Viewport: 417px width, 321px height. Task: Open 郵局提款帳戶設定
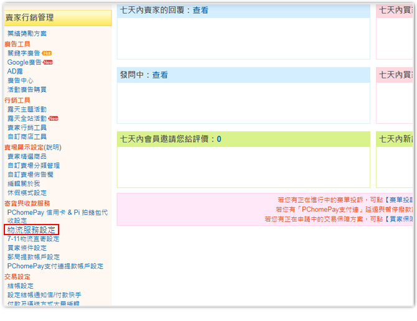pos(34,257)
